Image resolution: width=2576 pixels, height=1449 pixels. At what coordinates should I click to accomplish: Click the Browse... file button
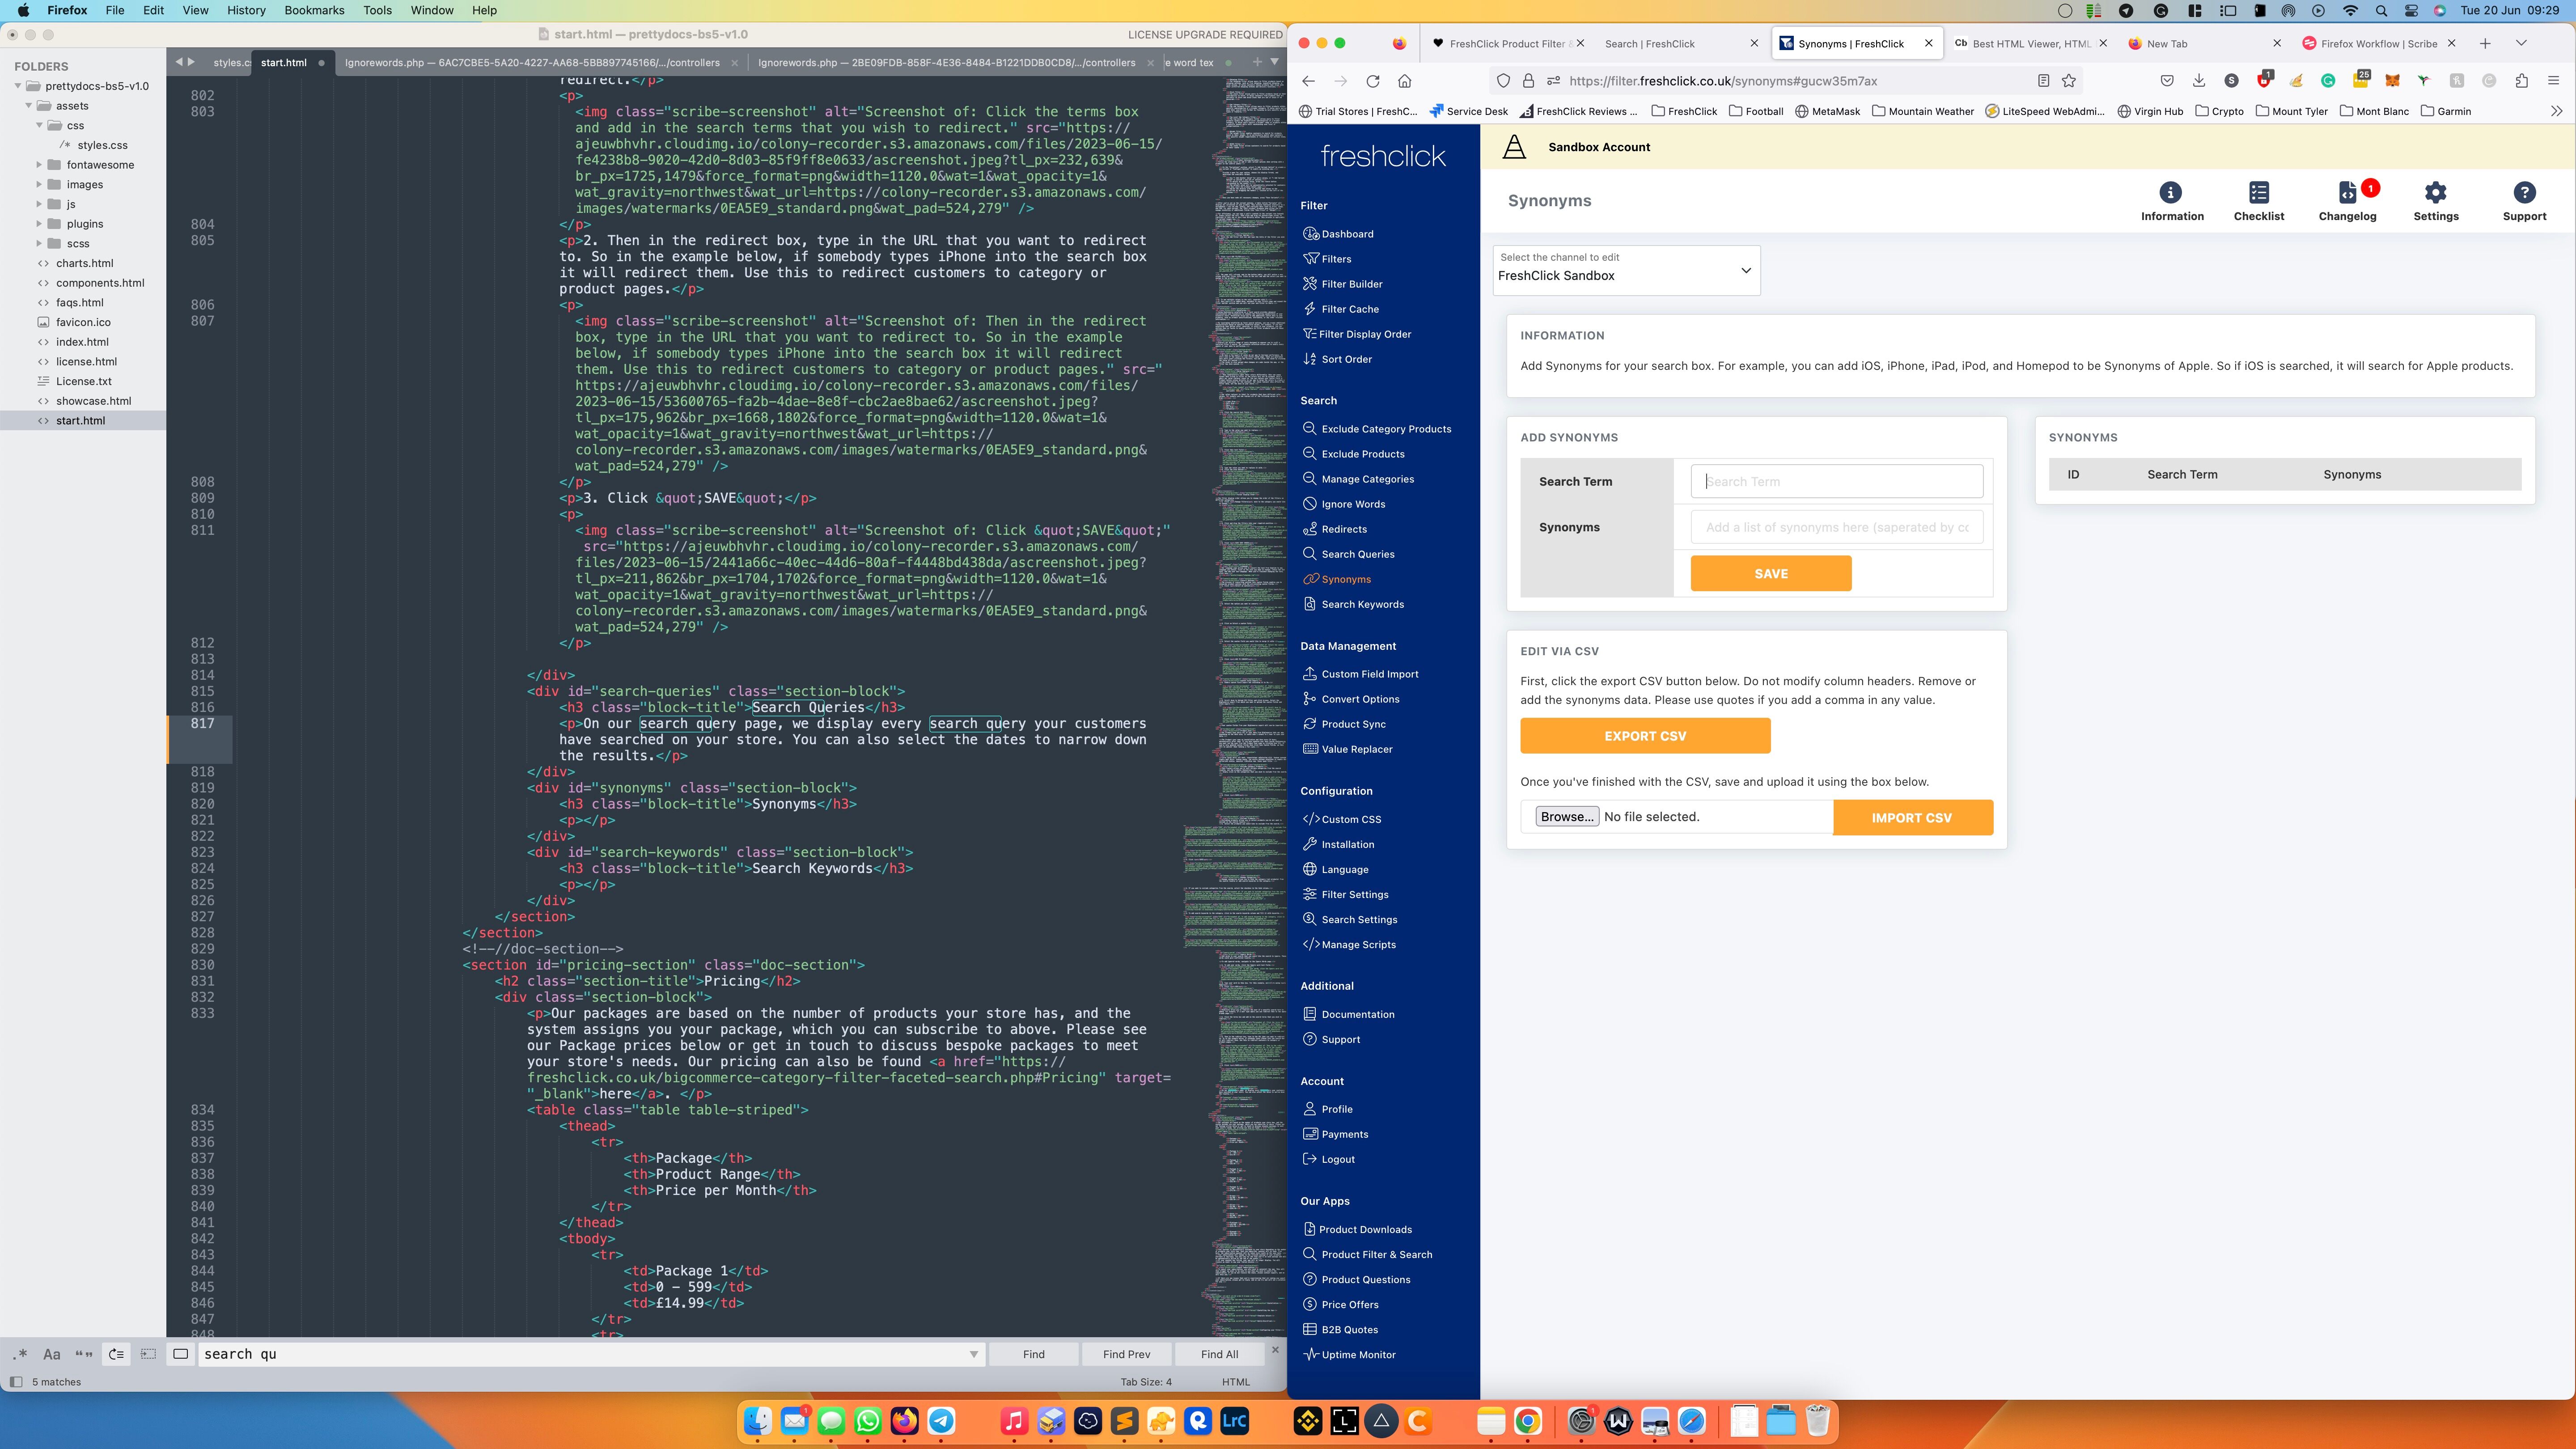pos(1567,817)
